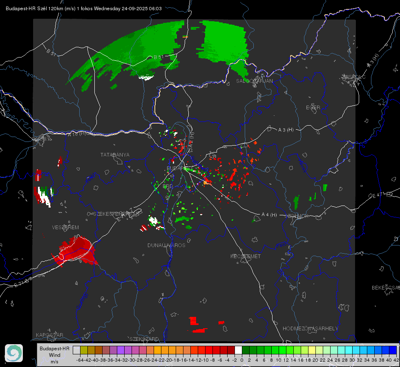
Task: Click the radar image title text
Action: [84, 9]
